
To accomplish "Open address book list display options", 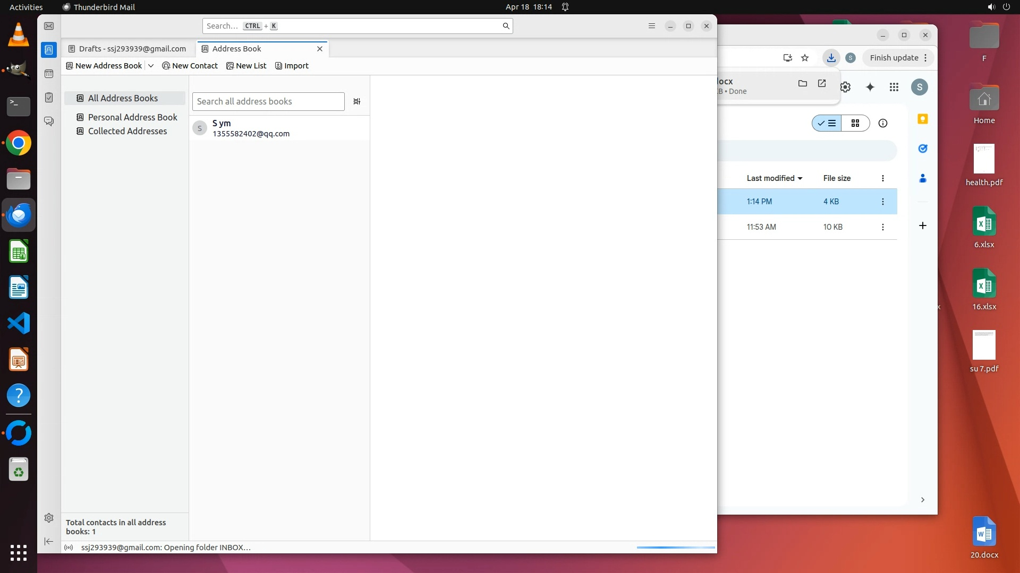I will (357, 101).
